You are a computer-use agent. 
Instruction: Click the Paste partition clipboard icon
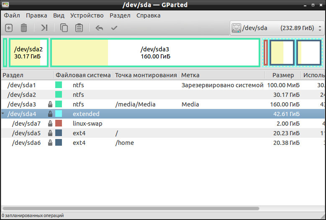tap(79, 28)
